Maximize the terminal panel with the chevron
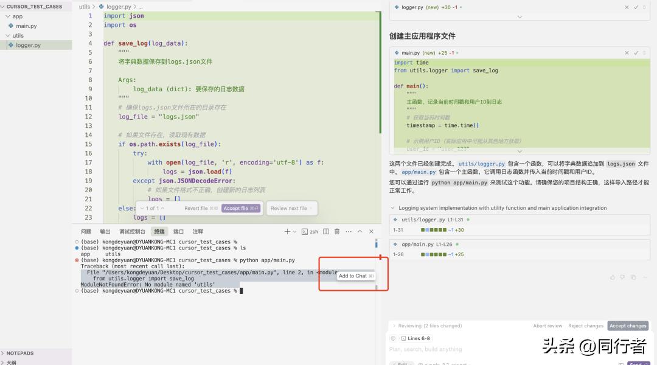The width and height of the screenshot is (657, 365). point(360,232)
